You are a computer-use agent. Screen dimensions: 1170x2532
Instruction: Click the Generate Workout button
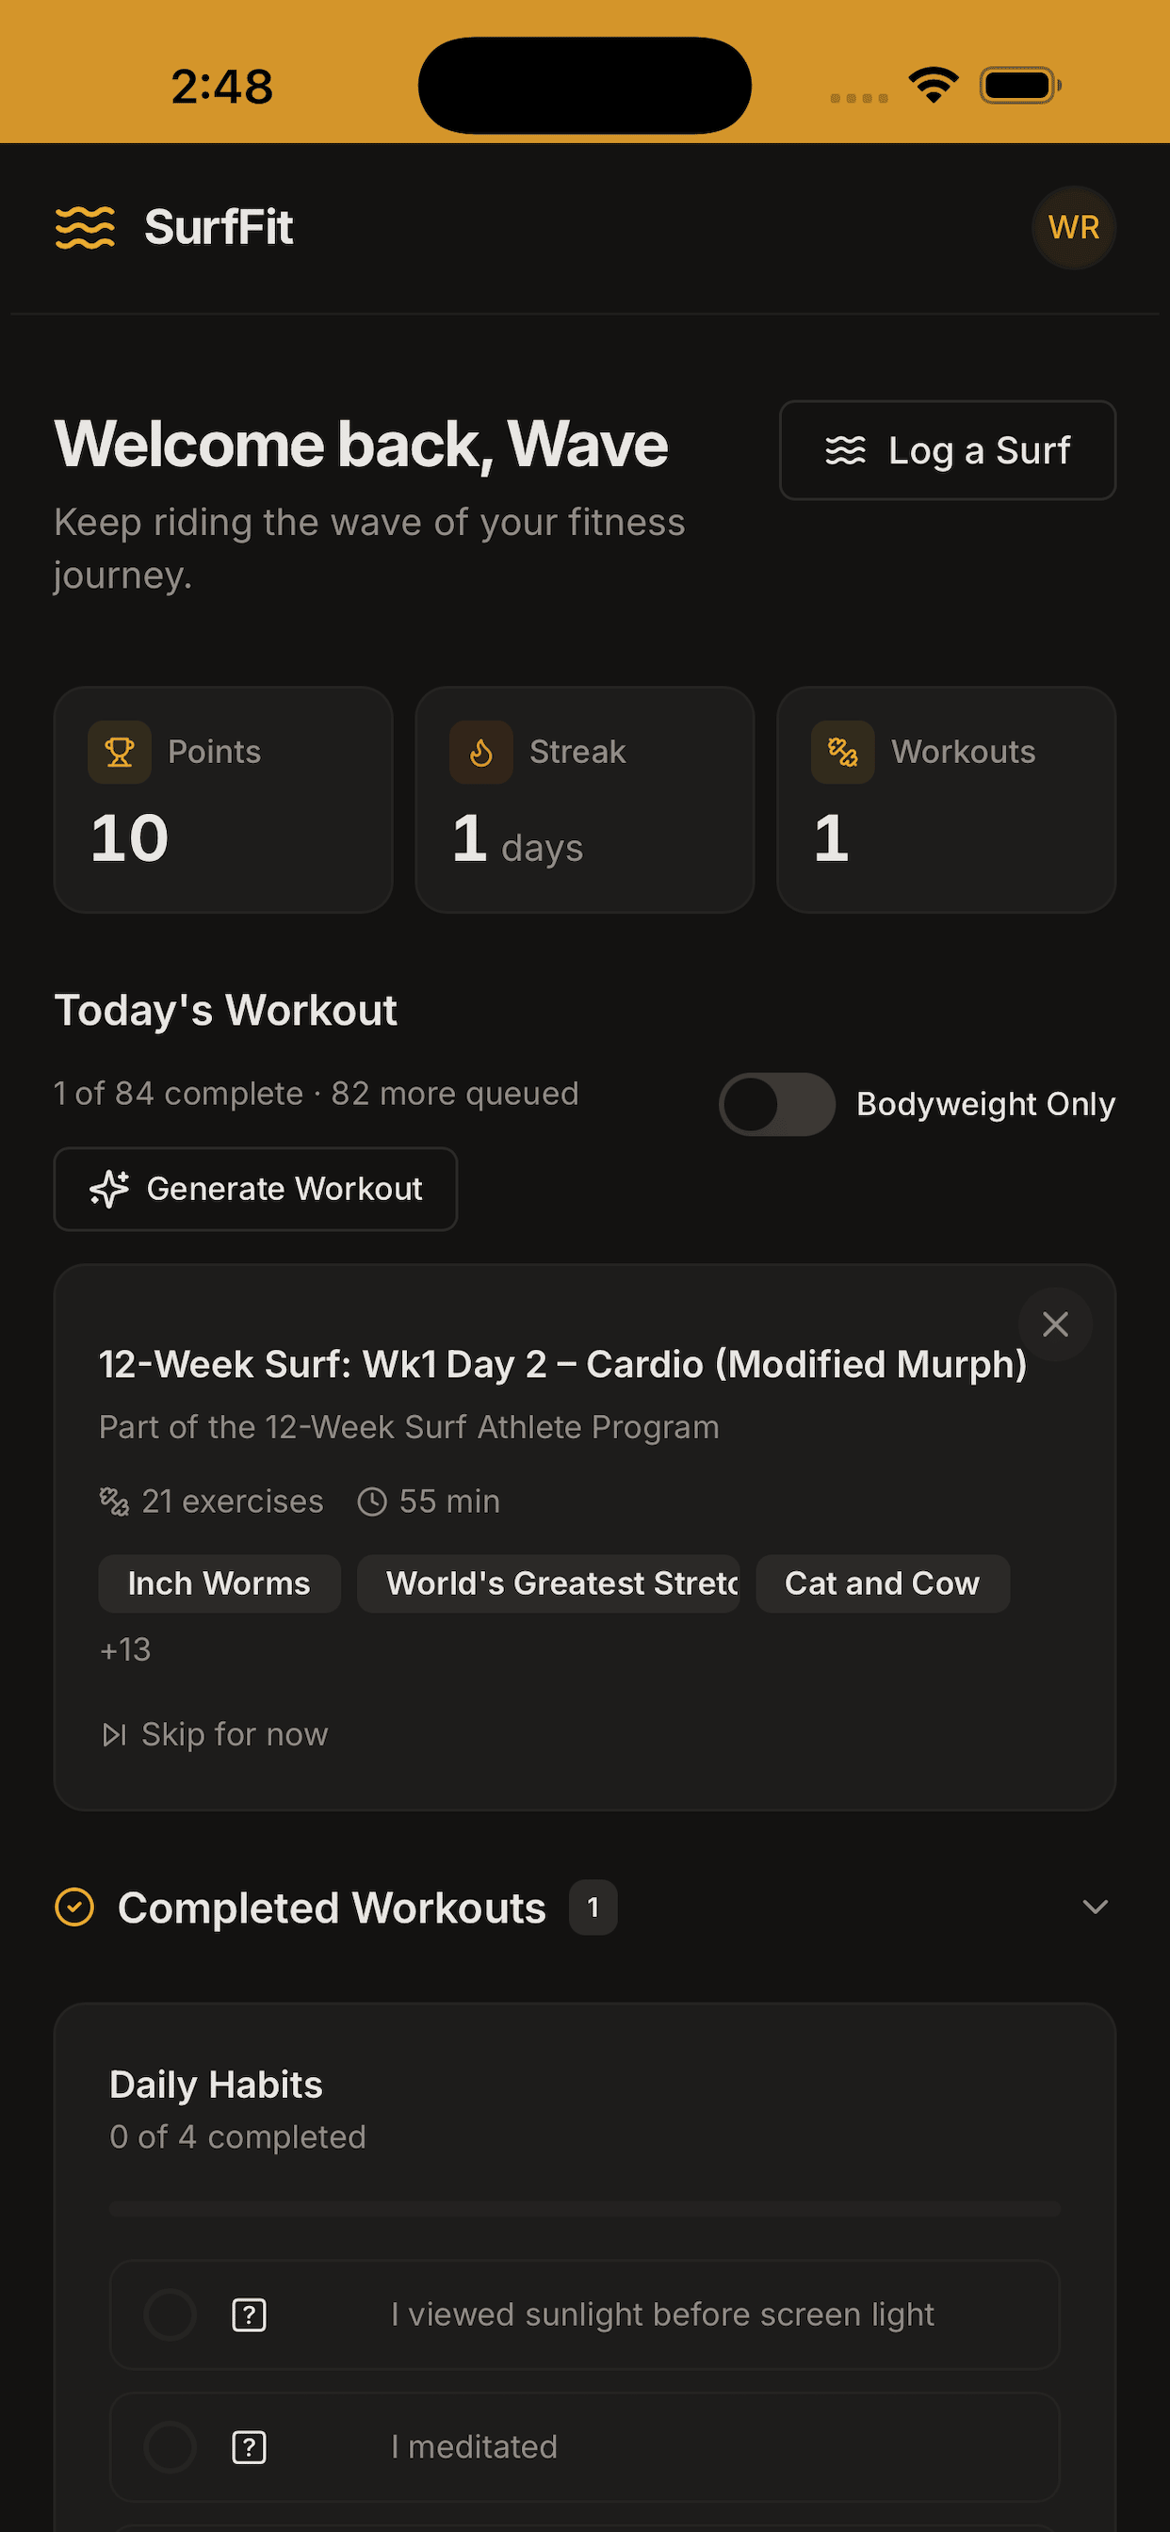coord(255,1189)
